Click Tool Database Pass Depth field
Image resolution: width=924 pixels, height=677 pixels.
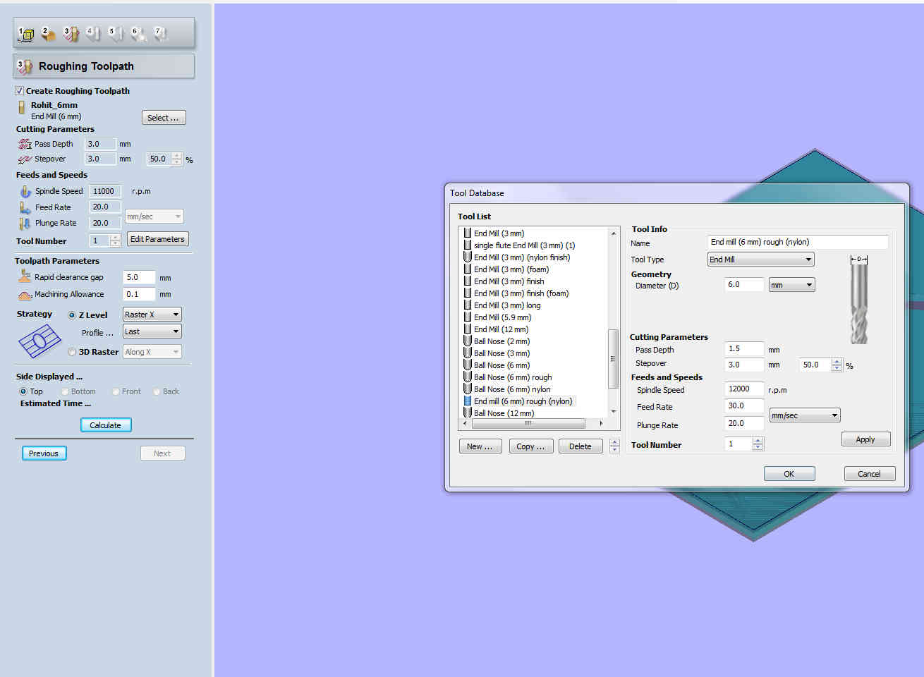coord(745,348)
